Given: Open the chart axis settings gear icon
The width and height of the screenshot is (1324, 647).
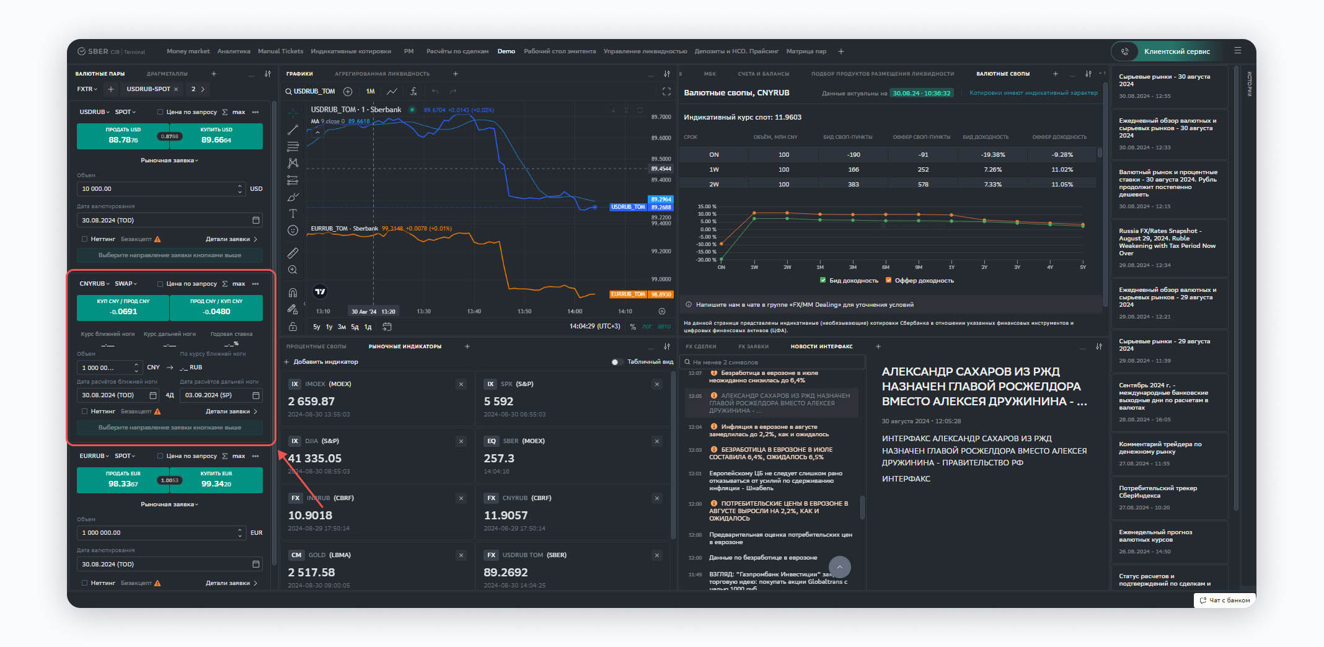Looking at the screenshot, I should 662,311.
